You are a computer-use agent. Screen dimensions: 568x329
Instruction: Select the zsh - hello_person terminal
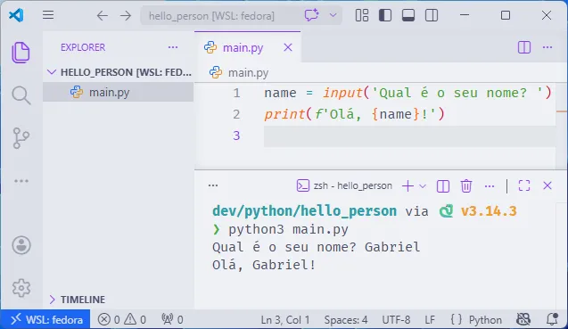pos(344,185)
